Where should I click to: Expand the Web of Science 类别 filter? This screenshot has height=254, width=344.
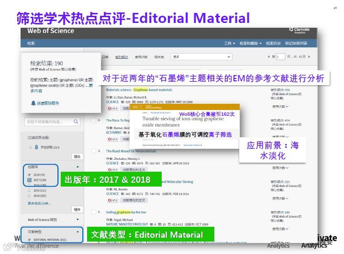pos(78,220)
